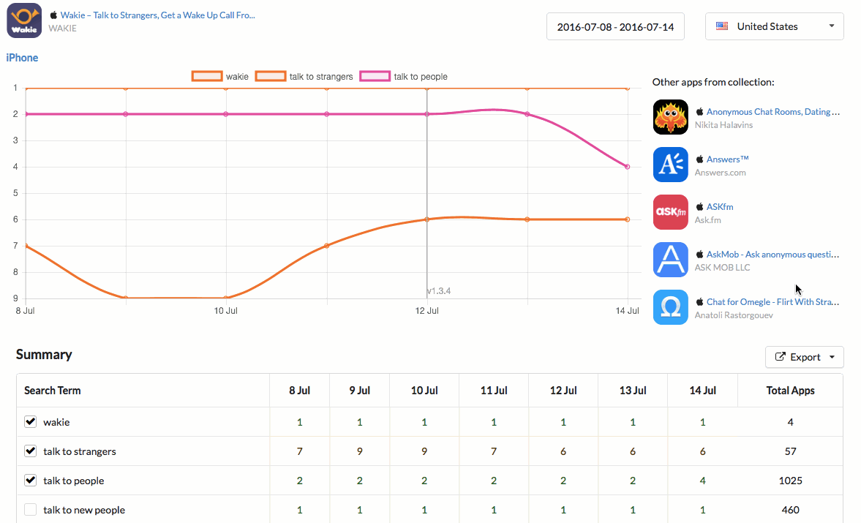Expand the Export dropdown menu

(x=832, y=357)
